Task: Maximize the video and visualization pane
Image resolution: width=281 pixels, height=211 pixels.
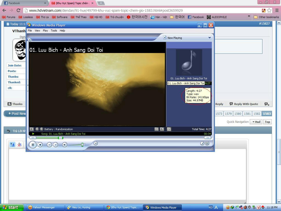Action: [156, 129]
